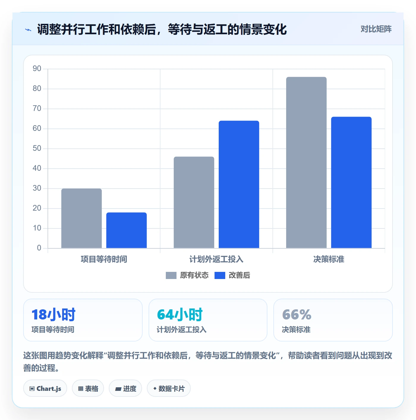
Task: Click the blue 决策标准 bar
Action: 351,182
